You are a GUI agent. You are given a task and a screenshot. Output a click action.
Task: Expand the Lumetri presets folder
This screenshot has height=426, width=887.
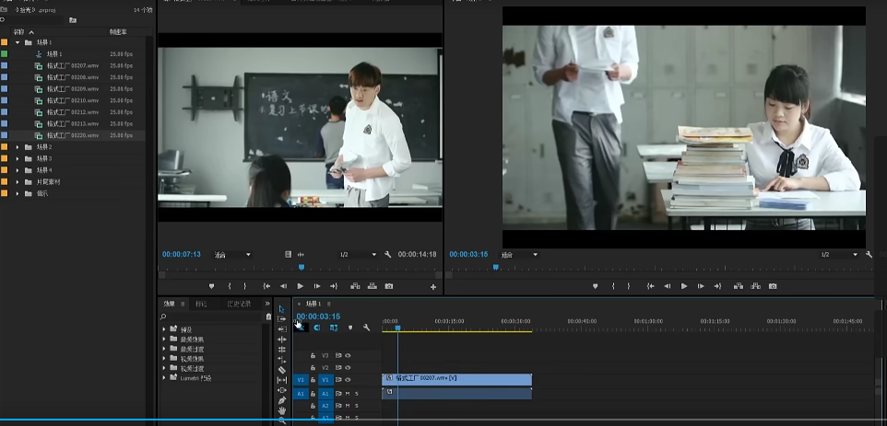(164, 378)
